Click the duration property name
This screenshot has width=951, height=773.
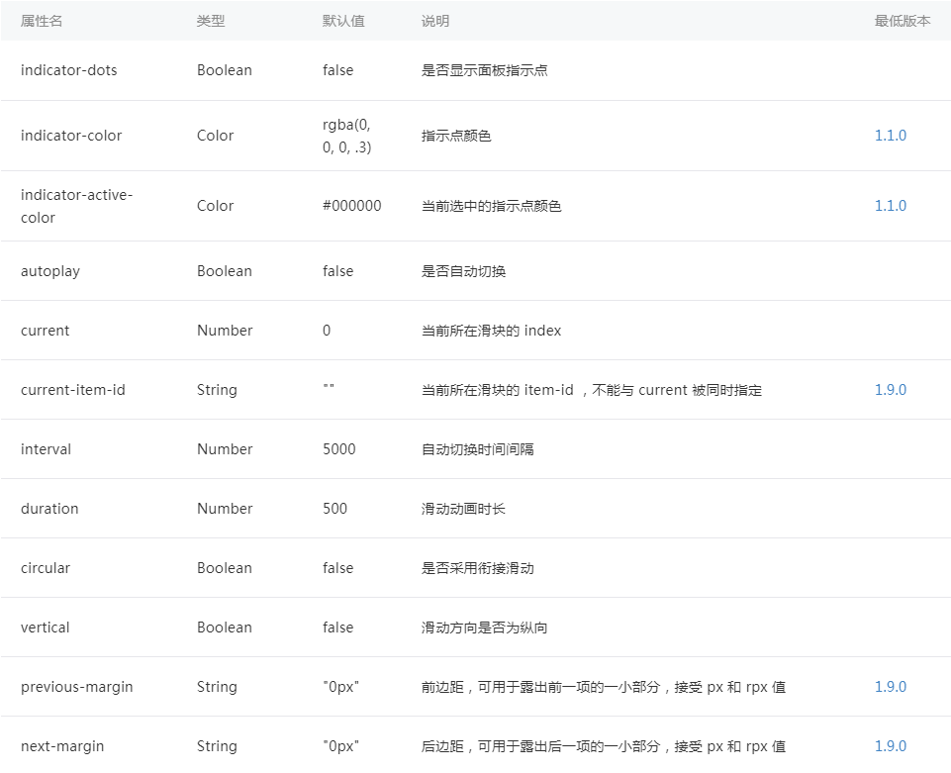pos(49,509)
